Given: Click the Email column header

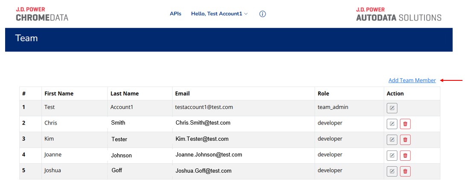Looking at the screenshot, I should tap(182, 94).
